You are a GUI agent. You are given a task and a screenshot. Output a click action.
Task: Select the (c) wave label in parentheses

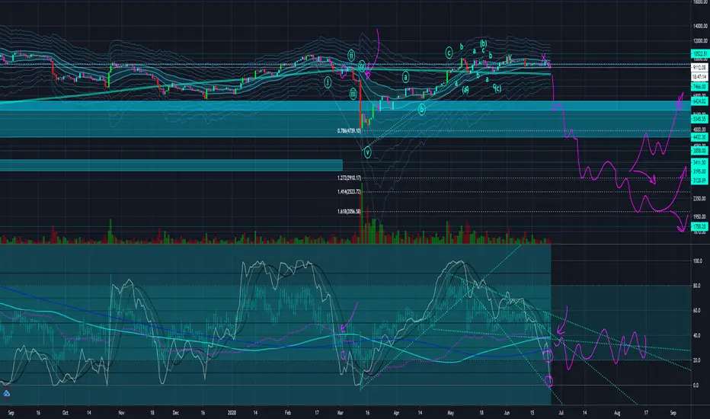click(497, 88)
